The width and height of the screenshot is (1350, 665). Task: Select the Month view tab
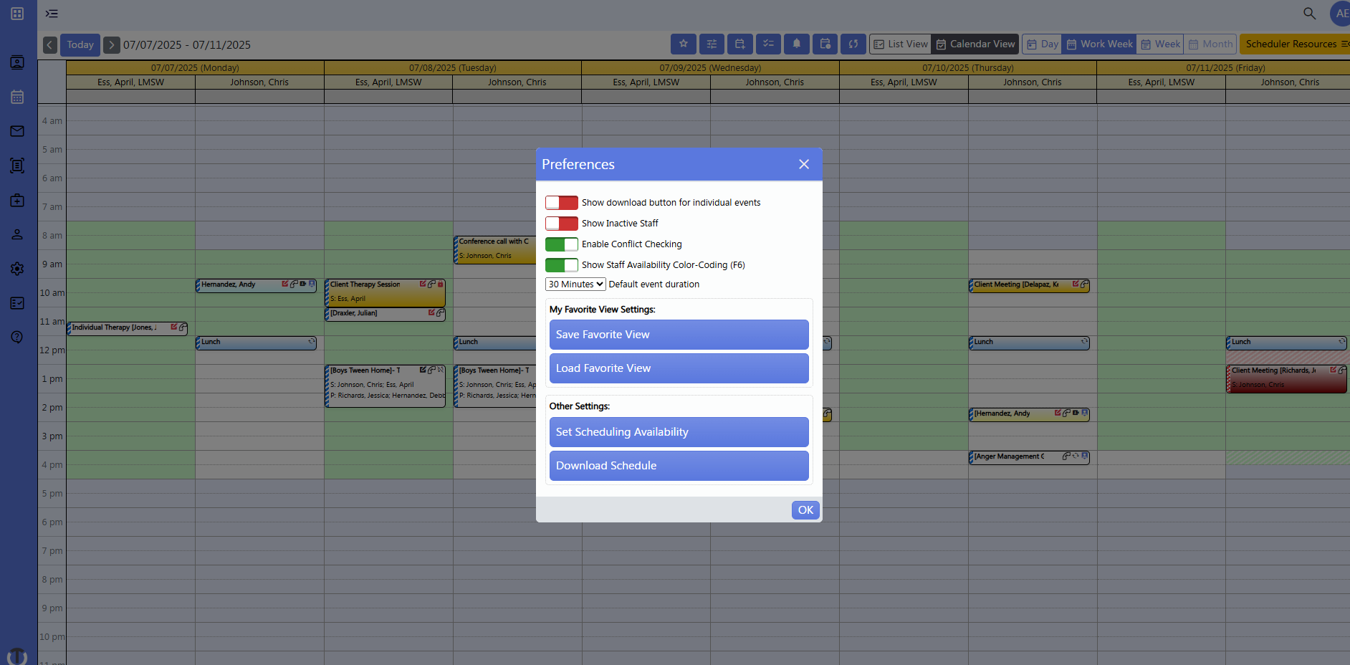1210,44
